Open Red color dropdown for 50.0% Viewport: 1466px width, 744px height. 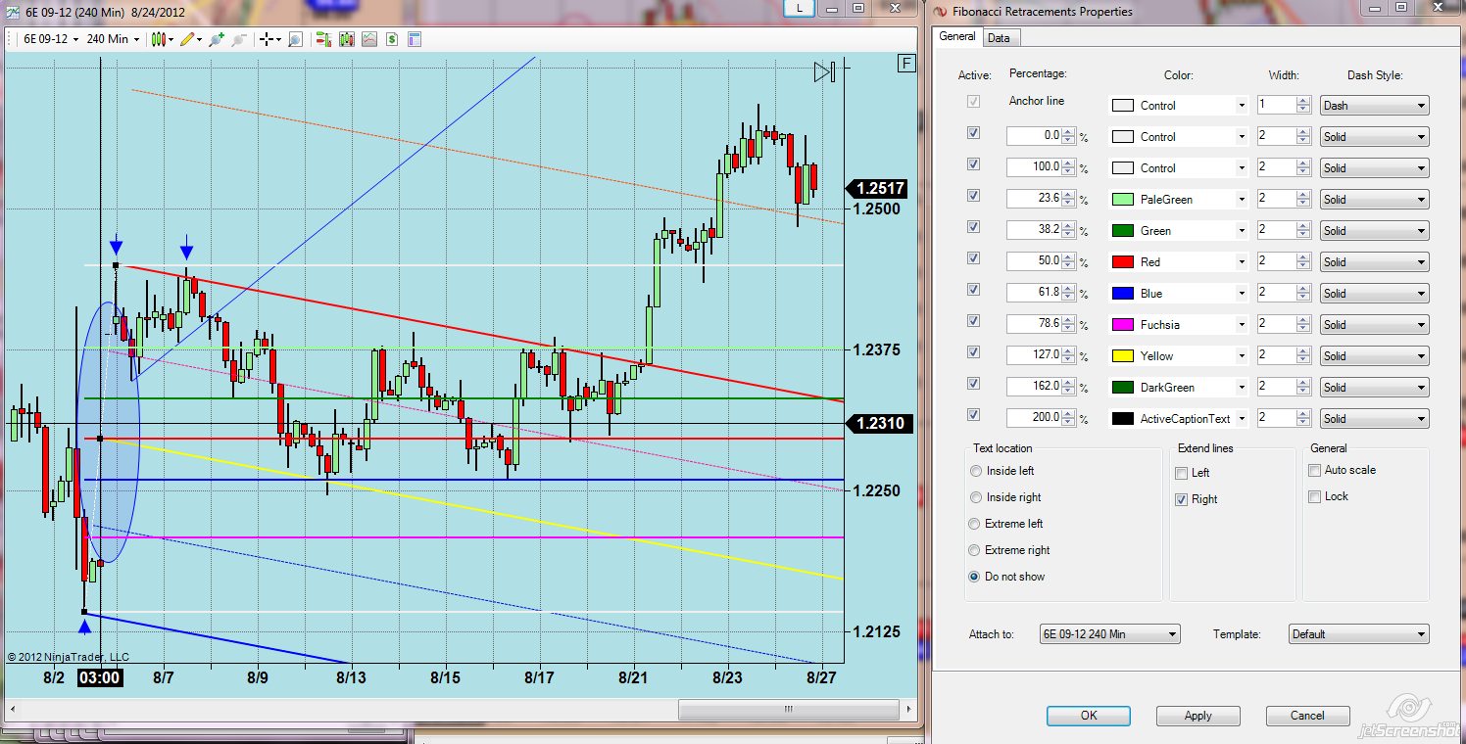pos(1242,262)
